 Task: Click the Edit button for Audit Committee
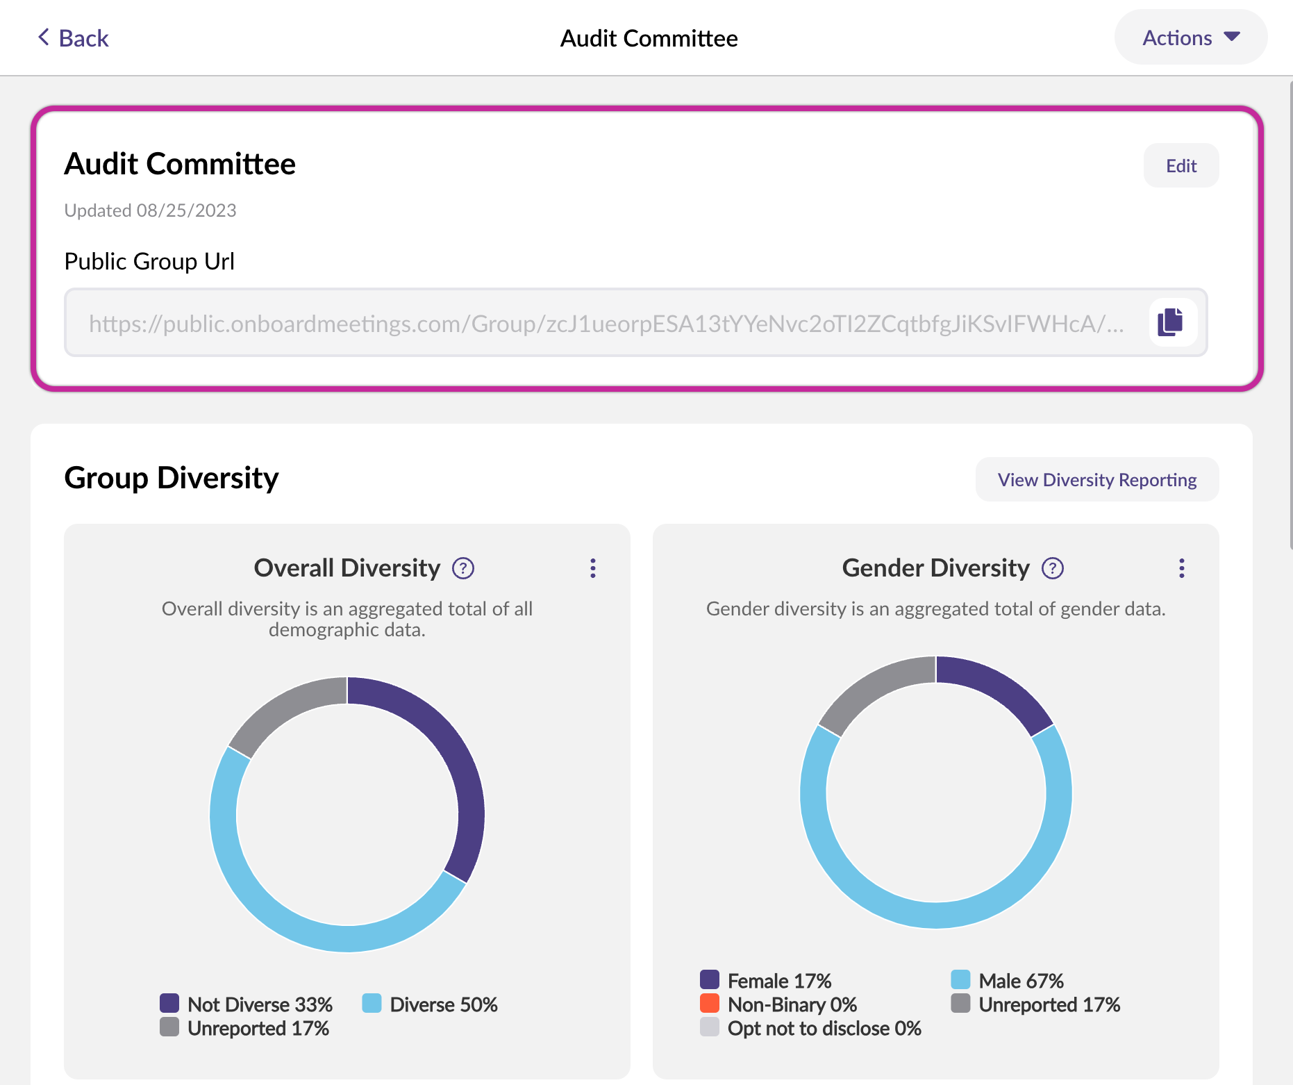1181,166
